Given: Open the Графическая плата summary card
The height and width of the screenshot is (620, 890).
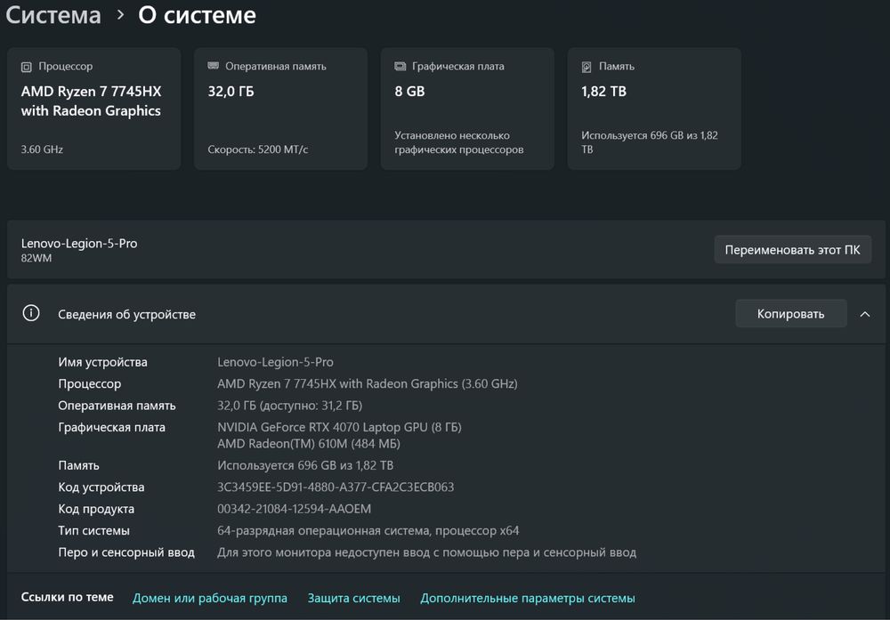Looking at the screenshot, I should [x=467, y=109].
